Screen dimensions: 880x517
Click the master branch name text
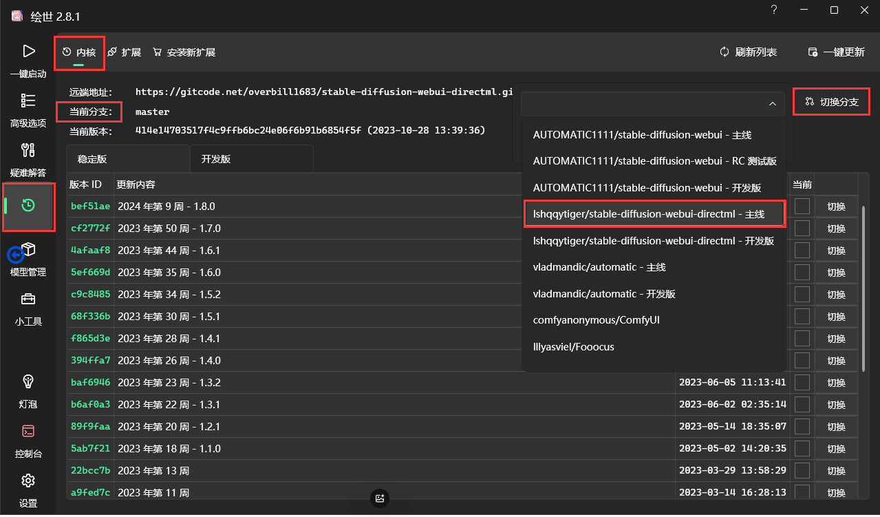point(152,112)
